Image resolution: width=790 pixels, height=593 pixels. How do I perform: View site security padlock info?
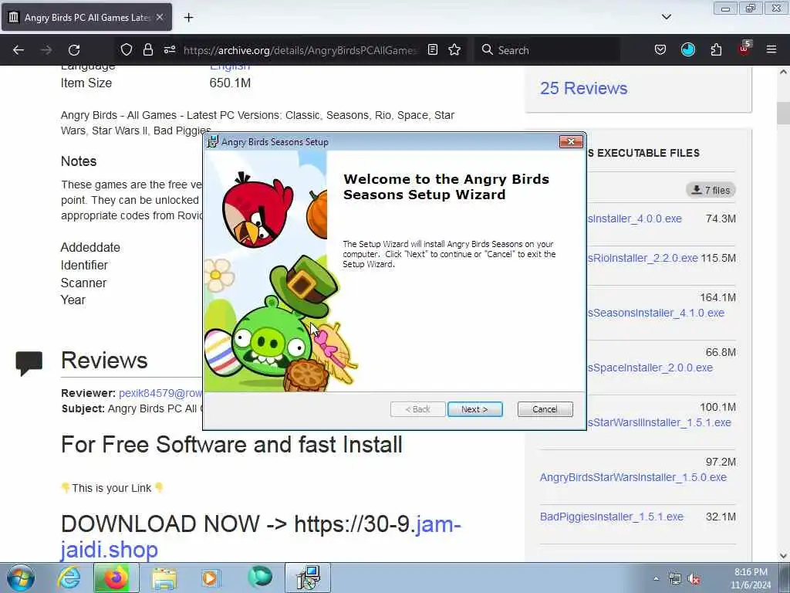(x=147, y=49)
